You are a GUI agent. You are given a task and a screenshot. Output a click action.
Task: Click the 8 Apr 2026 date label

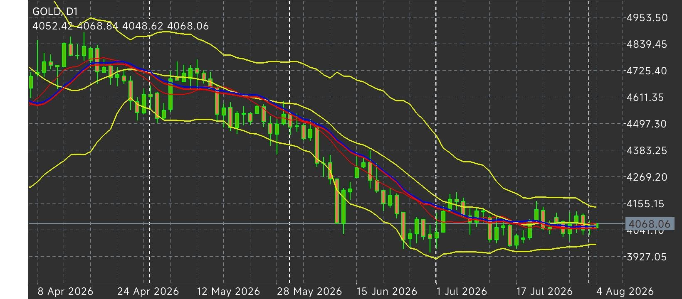[x=65, y=292]
